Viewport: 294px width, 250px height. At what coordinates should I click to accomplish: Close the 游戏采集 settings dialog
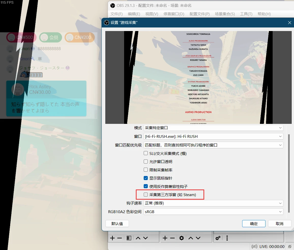coord(289,23)
